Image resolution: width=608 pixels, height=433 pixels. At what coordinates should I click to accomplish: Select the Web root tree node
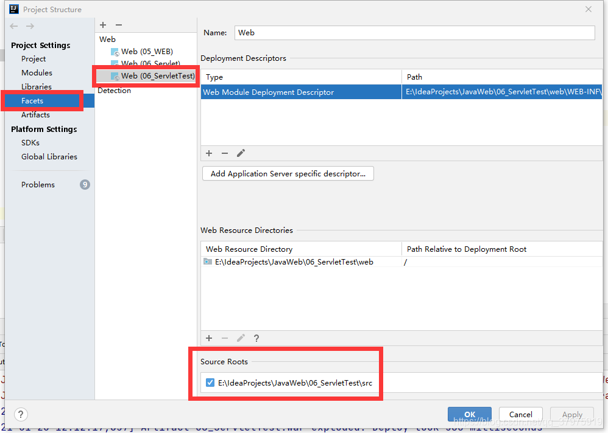[107, 39]
